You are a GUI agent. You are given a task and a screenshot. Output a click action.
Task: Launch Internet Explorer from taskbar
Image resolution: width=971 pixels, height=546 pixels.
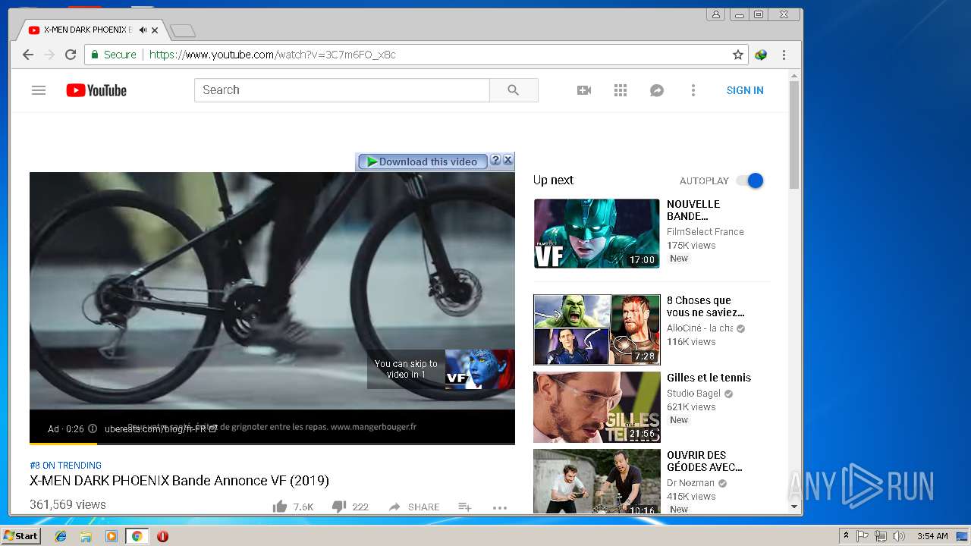tap(61, 536)
